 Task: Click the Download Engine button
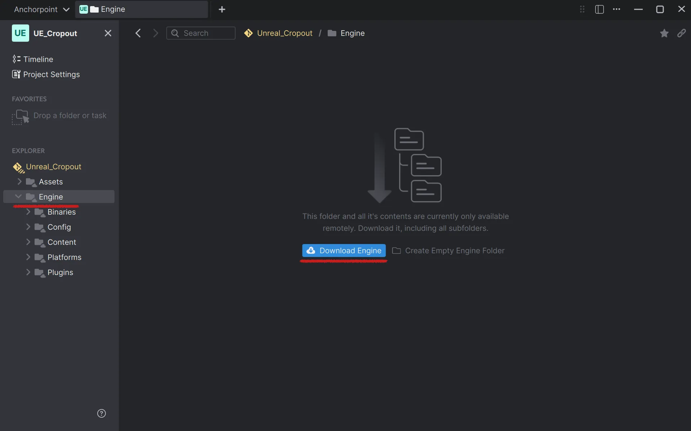pos(344,251)
